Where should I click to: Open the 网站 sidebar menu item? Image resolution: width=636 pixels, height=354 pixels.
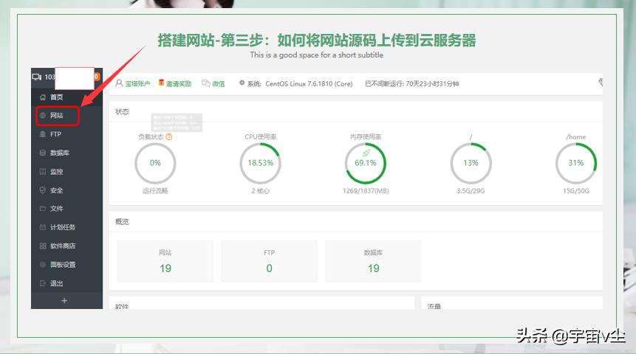tap(66, 116)
